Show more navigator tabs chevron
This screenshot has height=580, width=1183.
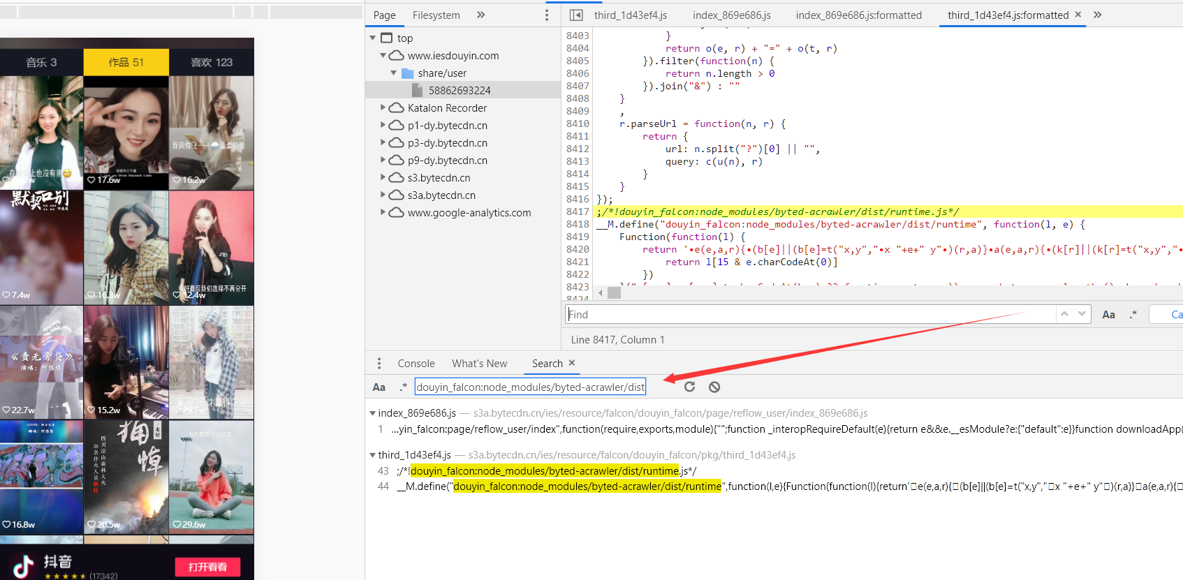pos(480,15)
